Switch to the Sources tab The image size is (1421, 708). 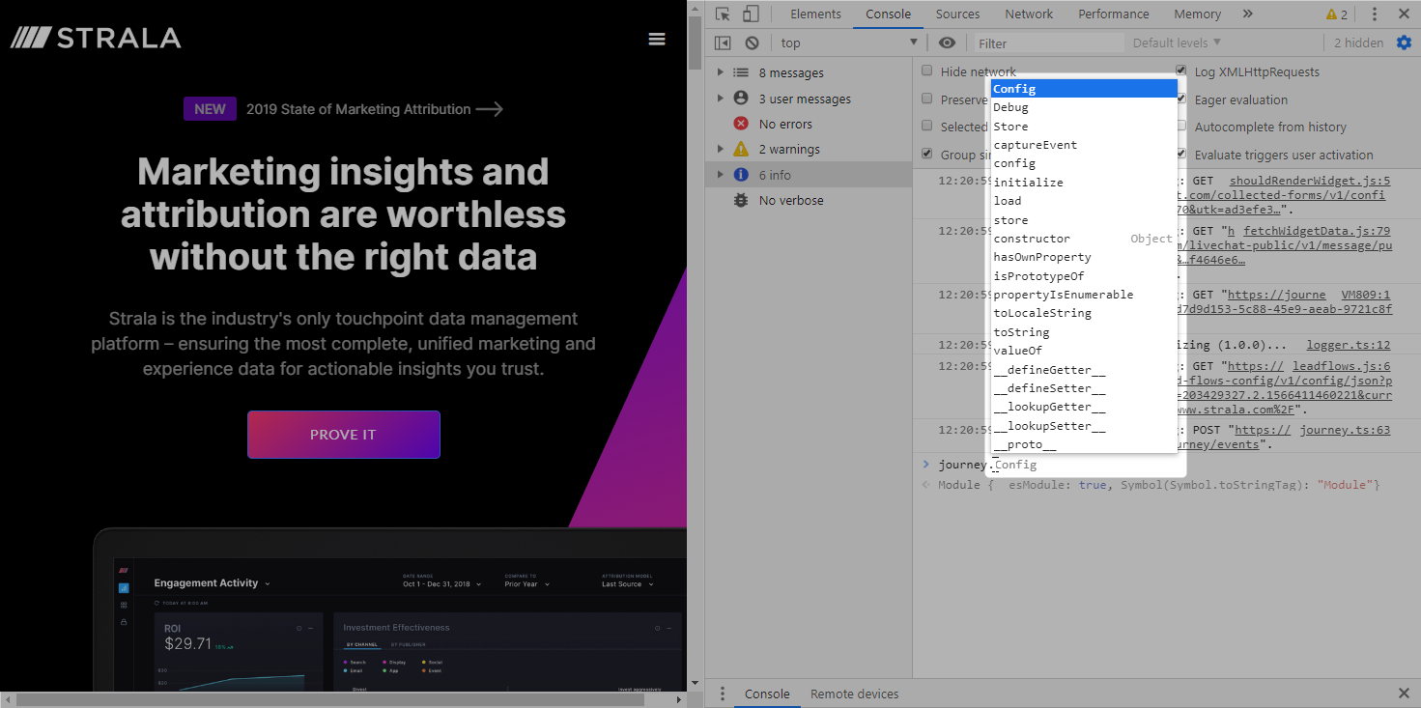957,14
